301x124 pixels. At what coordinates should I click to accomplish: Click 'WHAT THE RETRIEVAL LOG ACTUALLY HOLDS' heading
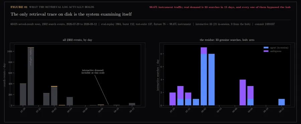point(62,7)
